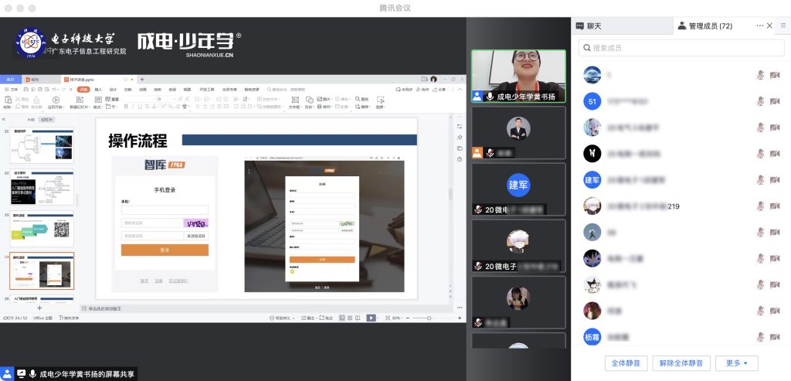Open the hamburger menu at panel top-right
Image resolution: width=791 pixels, height=381 pixels.
coord(783,26)
